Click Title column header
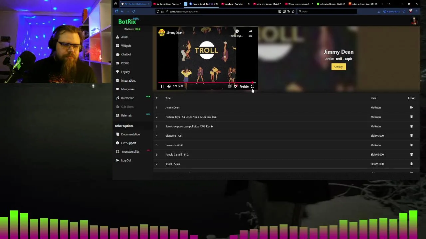Screen dimensions: 426x239 coord(168,98)
